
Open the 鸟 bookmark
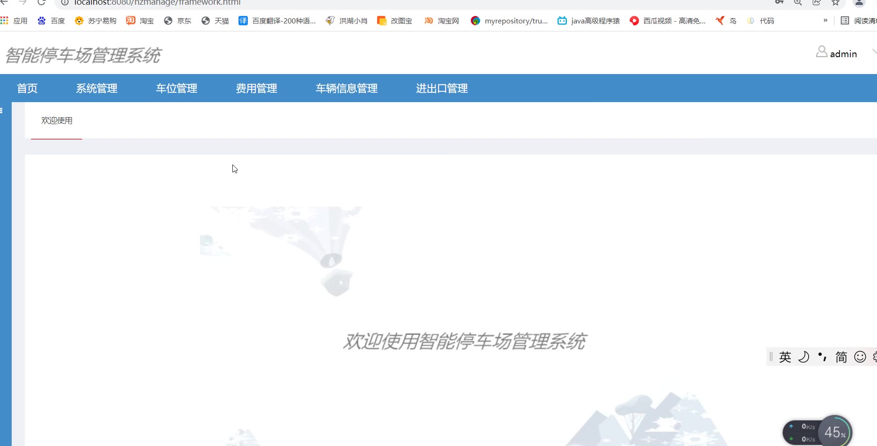(726, 21)
